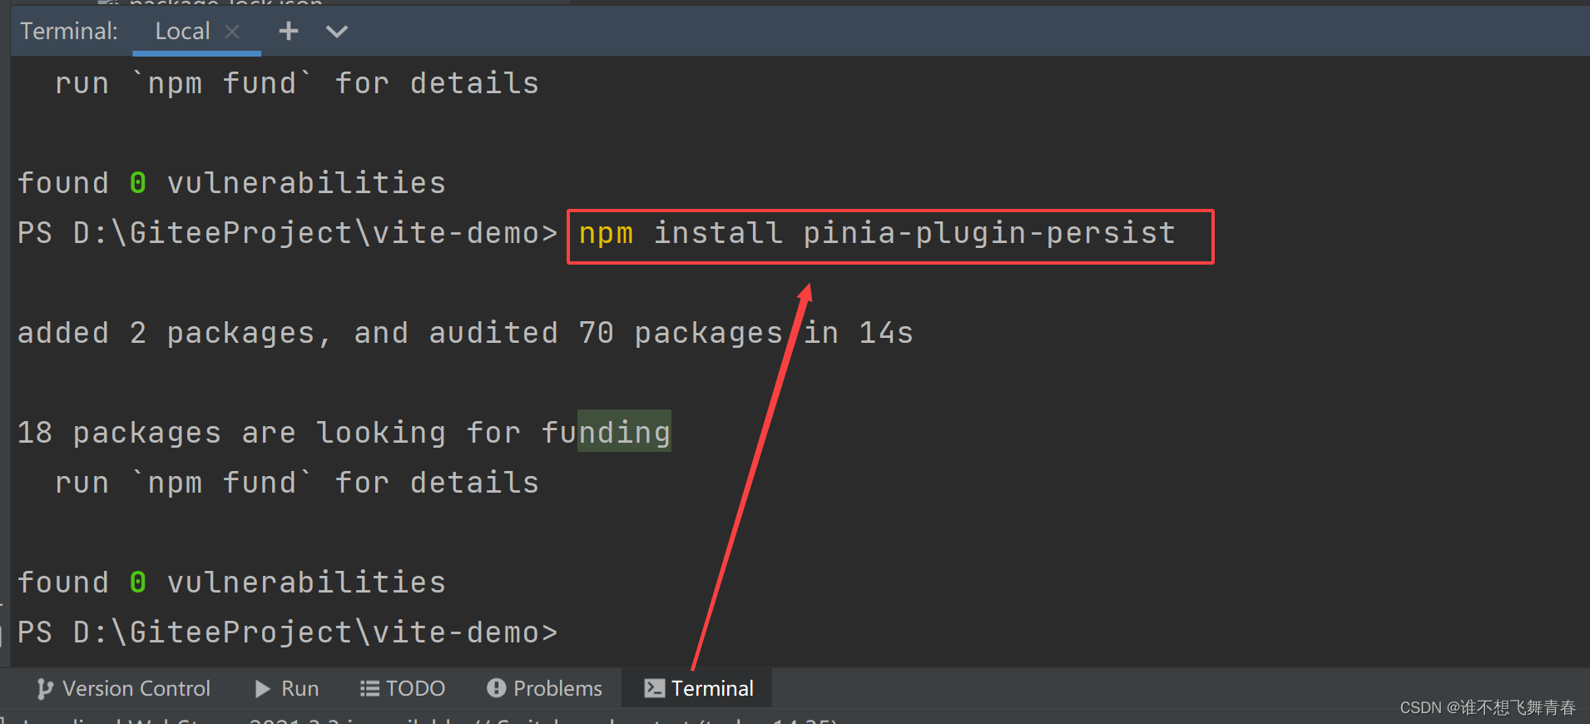The image size is (1590, 724).
Task: Click the Problems warning icon
Action: 497,688
